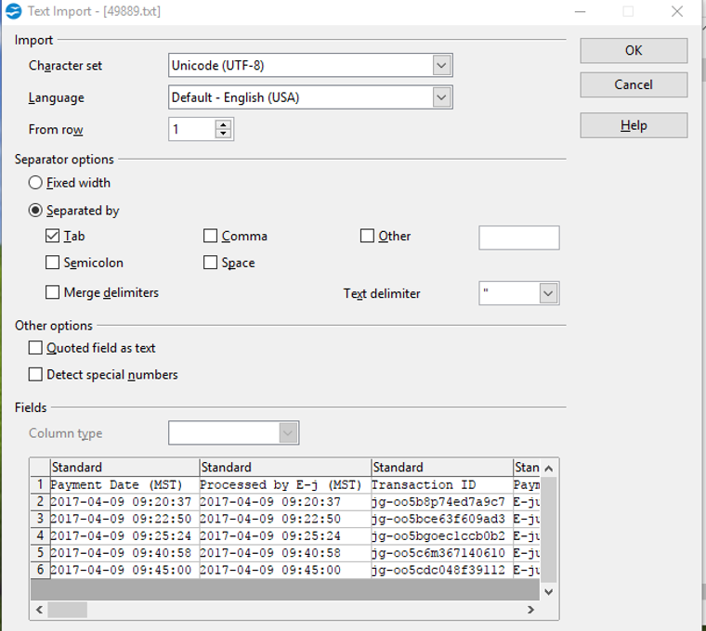Click the Help button
Image resolution: width=706 pixels, height=631 pixels.
point(634,125)
